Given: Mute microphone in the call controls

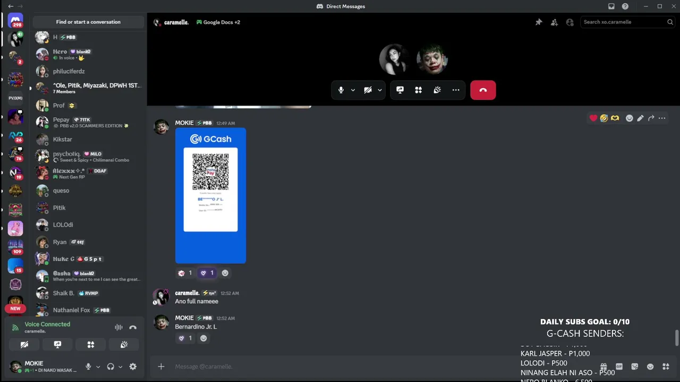Looking at the screenshot, I should click(x=341, y=90).
